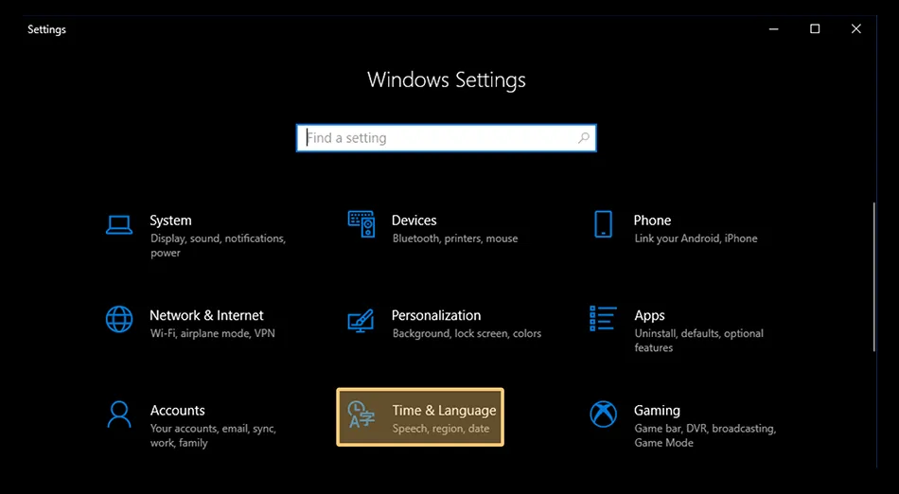899x494 pixels.
Task: Select the Time & Language title
Action: [445, 411]
